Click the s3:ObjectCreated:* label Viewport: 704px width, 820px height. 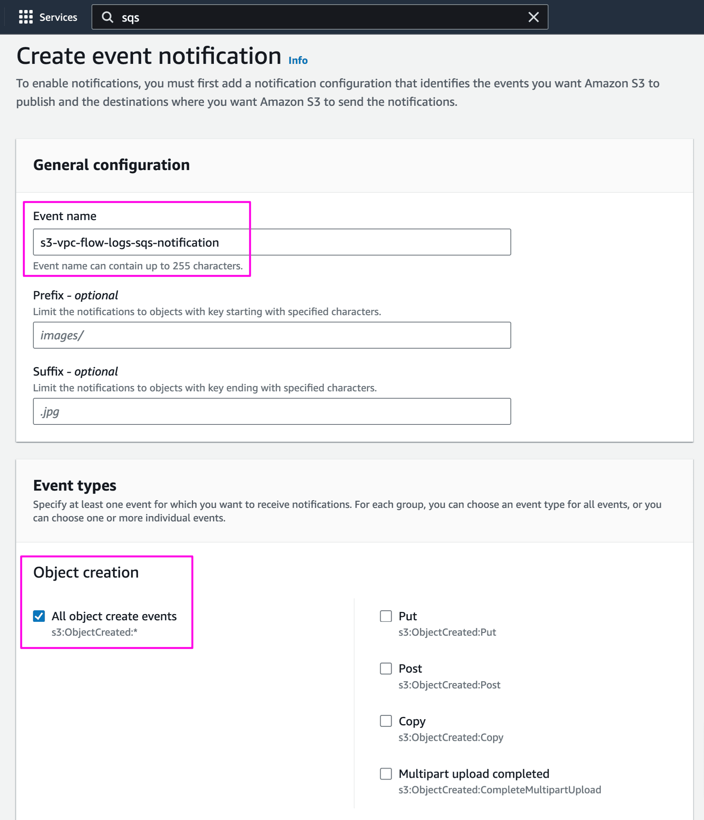pyautogui.click(x=94, y=632)
